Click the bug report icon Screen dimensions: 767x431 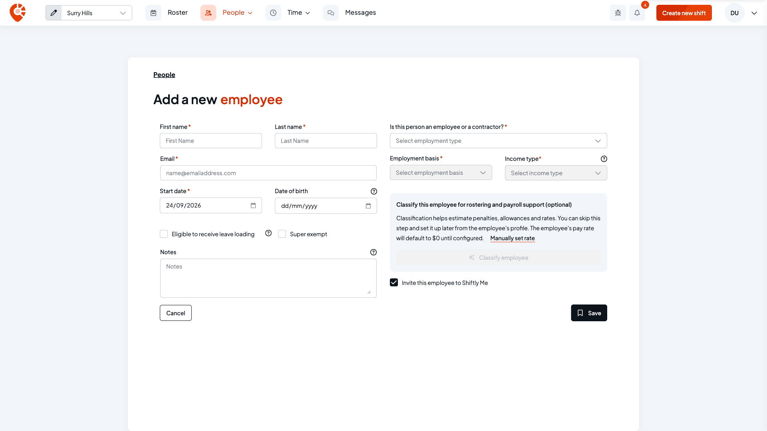coord(618,13)
